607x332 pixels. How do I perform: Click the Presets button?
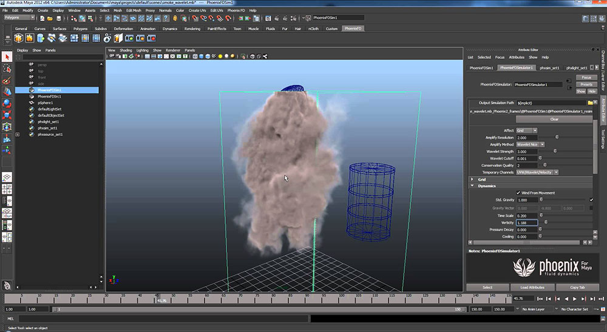586,84
